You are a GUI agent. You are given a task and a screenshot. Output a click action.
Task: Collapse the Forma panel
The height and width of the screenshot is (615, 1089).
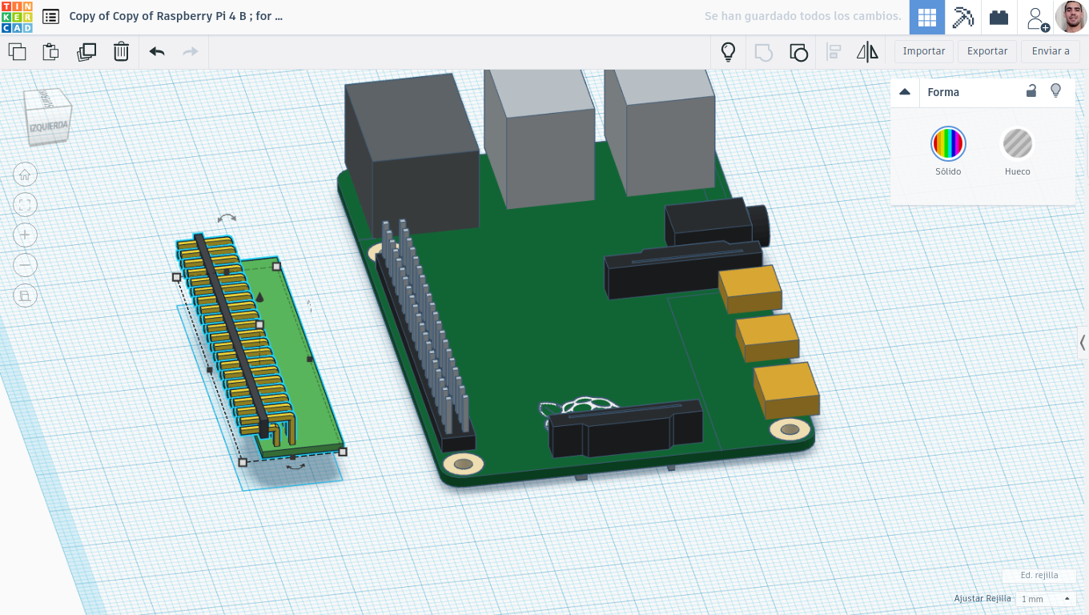pos(905,92)
